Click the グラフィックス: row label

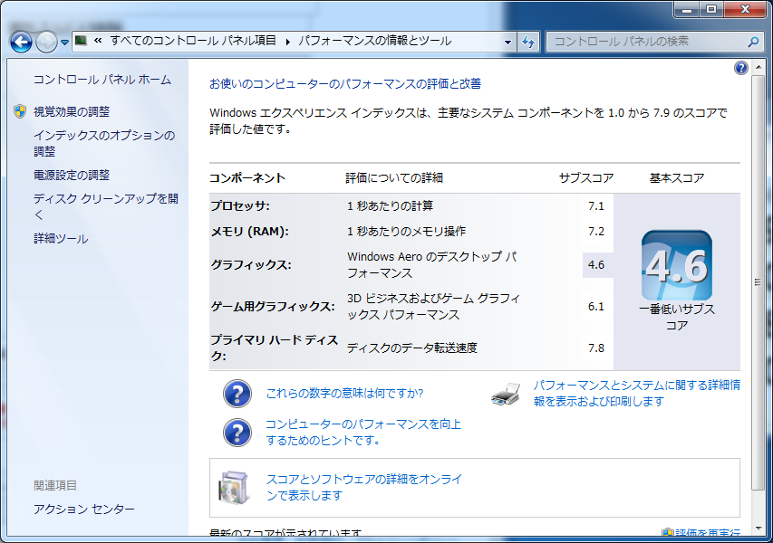click(x=251, y=265)
